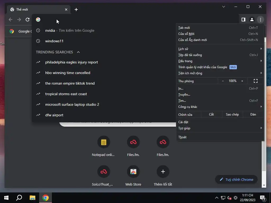
Task: Select 'nvidia' search history suggestion
Action: pos(104,31)
